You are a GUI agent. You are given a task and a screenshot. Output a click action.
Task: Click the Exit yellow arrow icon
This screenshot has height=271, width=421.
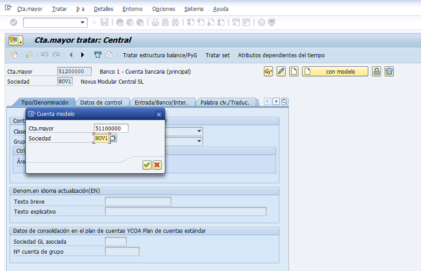pyautogui.click(x=130, y=22)
